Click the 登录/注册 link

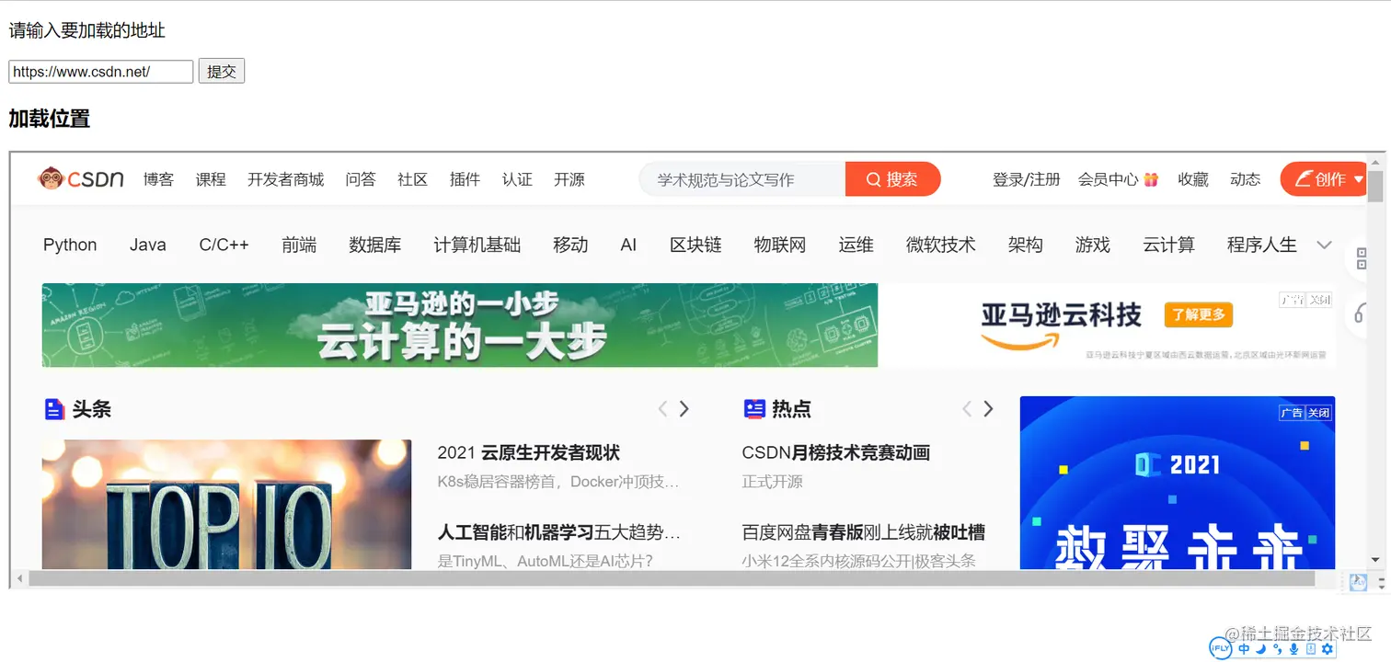point(1026,179)
